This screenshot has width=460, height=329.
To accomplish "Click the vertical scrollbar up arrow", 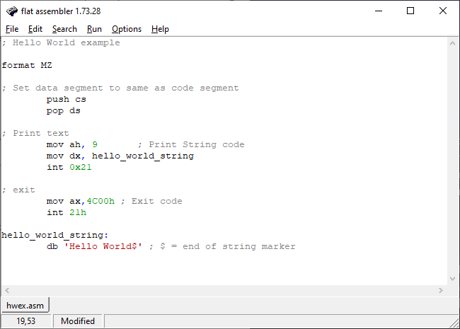I will point(452,43).
